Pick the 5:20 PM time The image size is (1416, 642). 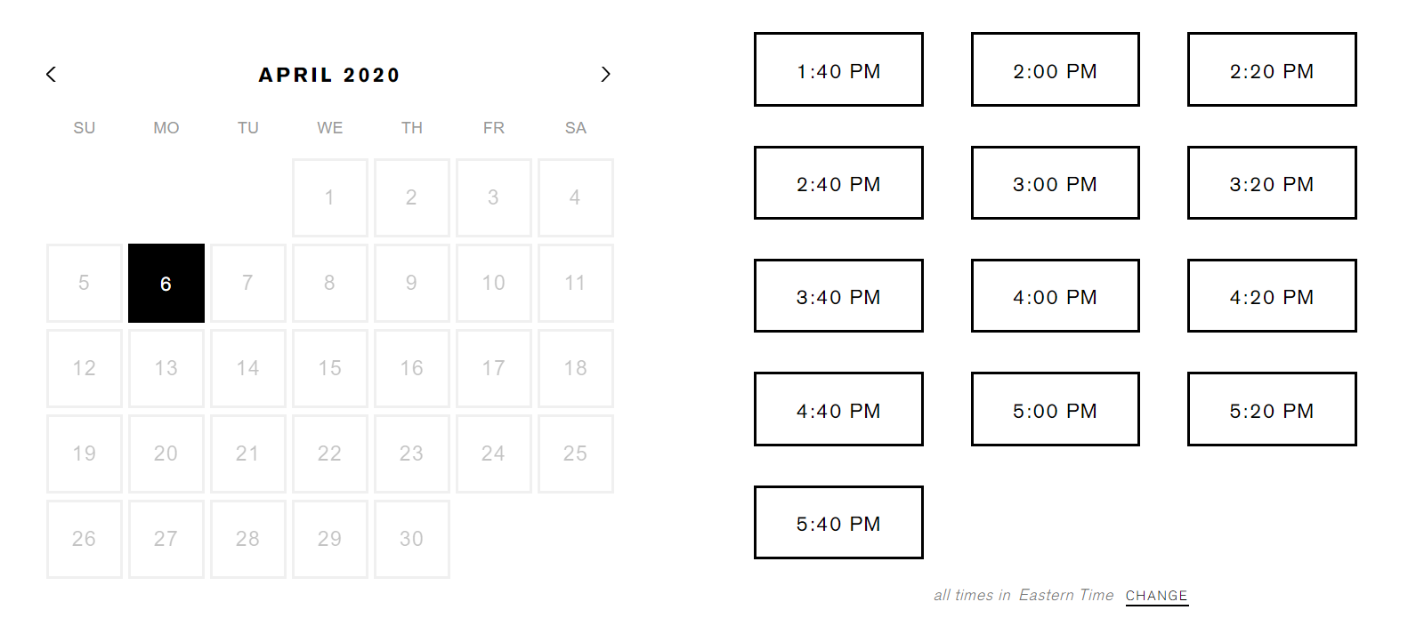[1272, 410]
